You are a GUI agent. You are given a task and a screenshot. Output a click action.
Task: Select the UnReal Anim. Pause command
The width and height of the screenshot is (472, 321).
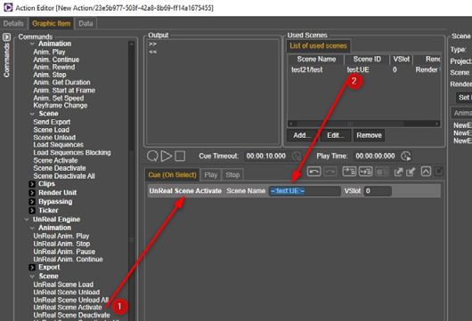64,252
